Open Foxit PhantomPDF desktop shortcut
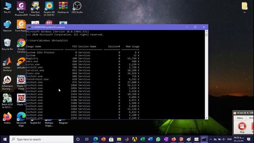The height and width of the screenshot is (143, 254). 21,9
